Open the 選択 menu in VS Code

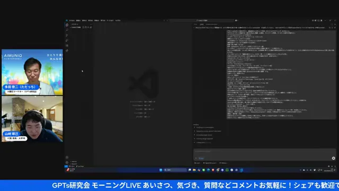tap(84, 21)
